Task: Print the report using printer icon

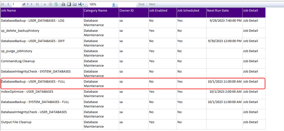Action: pos(63,4)
